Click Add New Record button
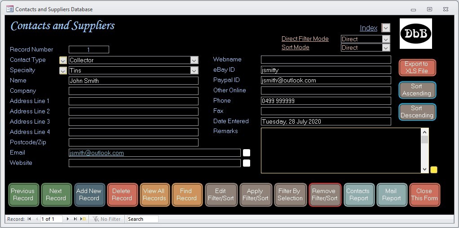 89,195
